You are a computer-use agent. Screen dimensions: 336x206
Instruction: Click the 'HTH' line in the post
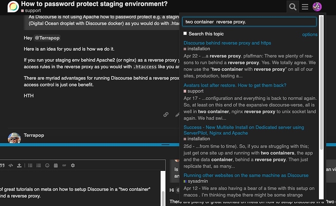tap(29, 96)
